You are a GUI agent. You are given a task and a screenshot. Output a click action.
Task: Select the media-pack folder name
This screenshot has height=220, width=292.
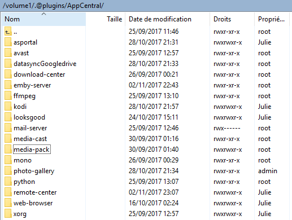[x=32, y=149]
